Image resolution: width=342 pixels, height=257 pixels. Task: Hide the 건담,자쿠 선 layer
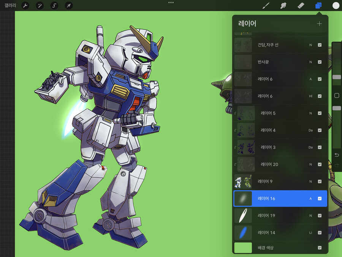320,45
